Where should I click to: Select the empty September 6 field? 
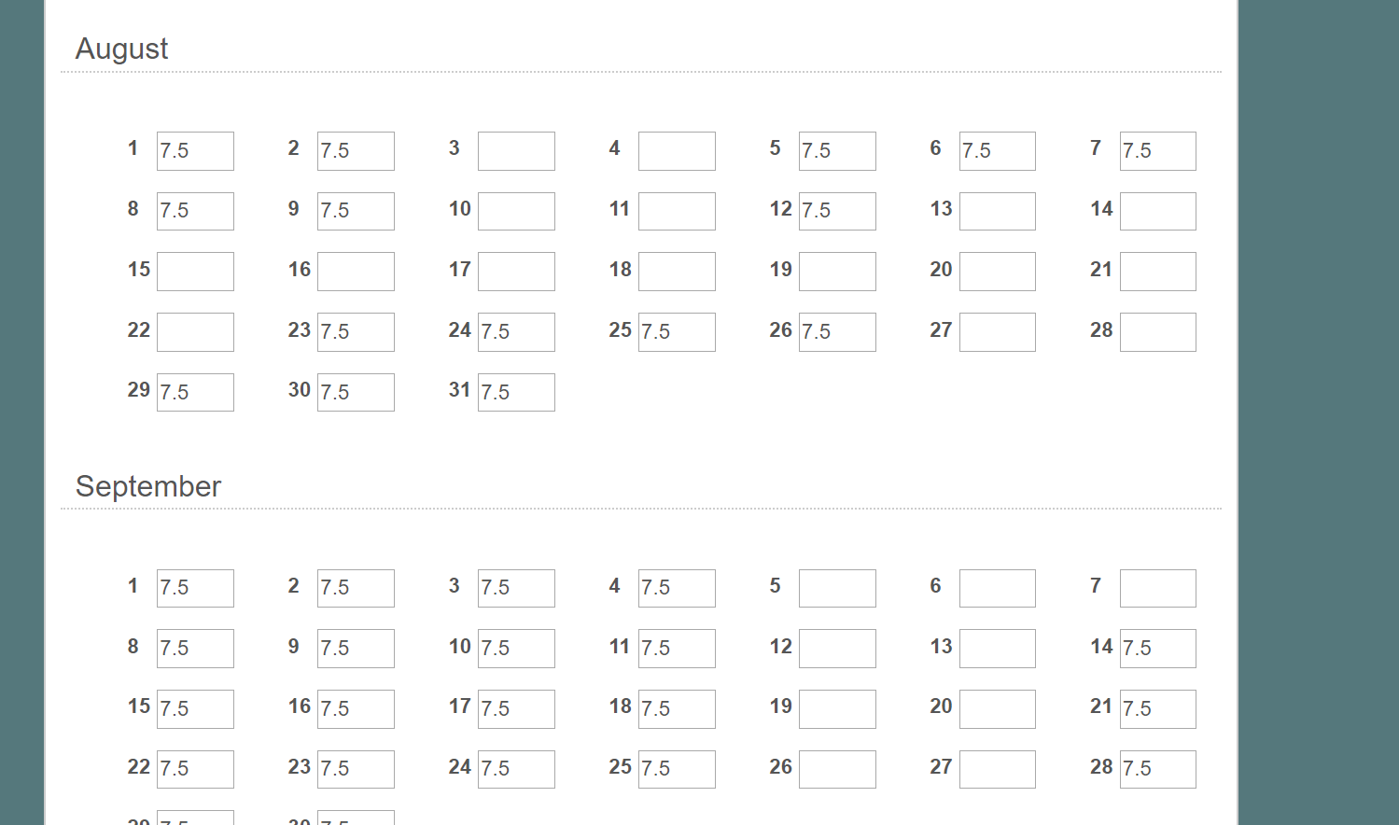998,588
